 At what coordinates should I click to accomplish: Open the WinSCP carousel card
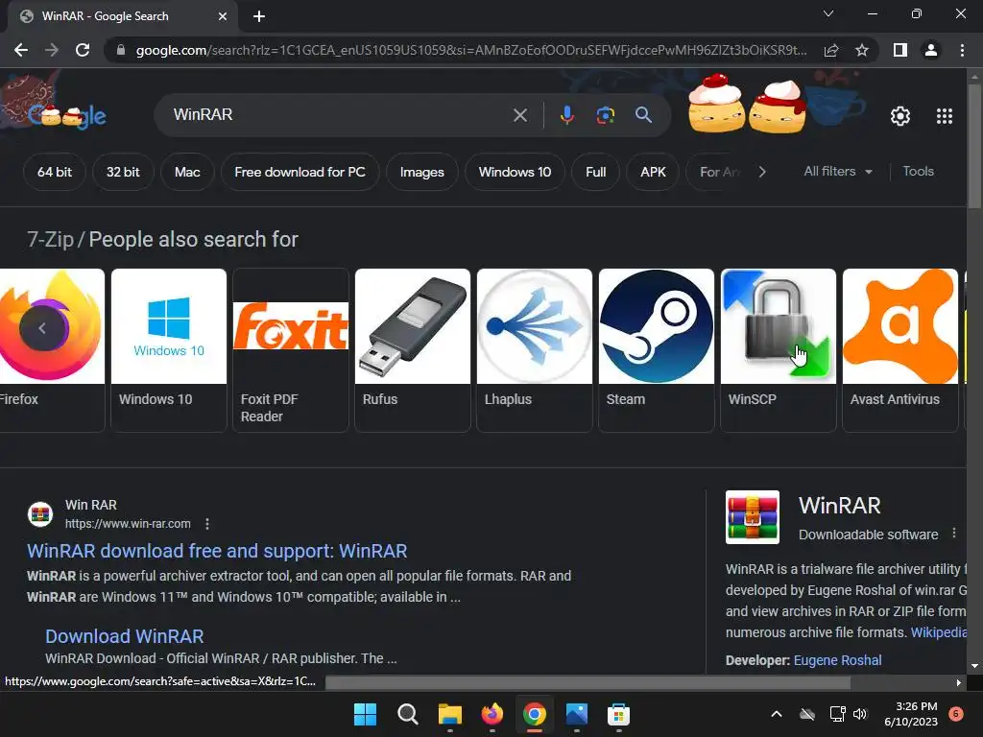[778, 349]
